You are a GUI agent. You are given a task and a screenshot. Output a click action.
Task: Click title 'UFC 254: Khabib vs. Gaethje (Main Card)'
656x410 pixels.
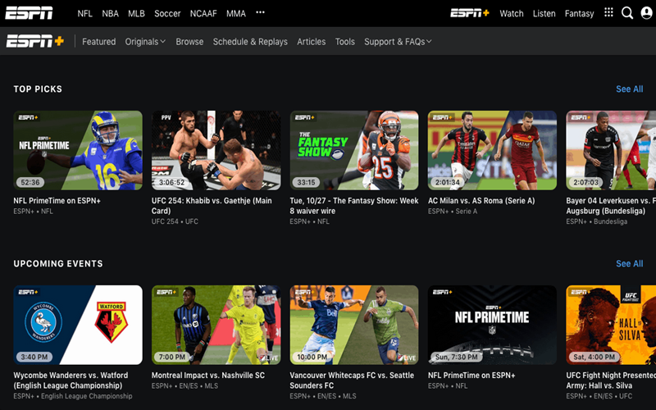click(212, 206)
